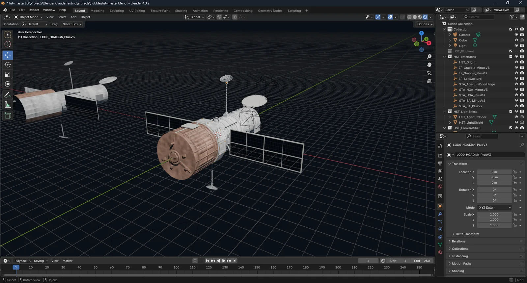
Task: Select wireframe viewport shading
Action: click(x=409, y=17)
